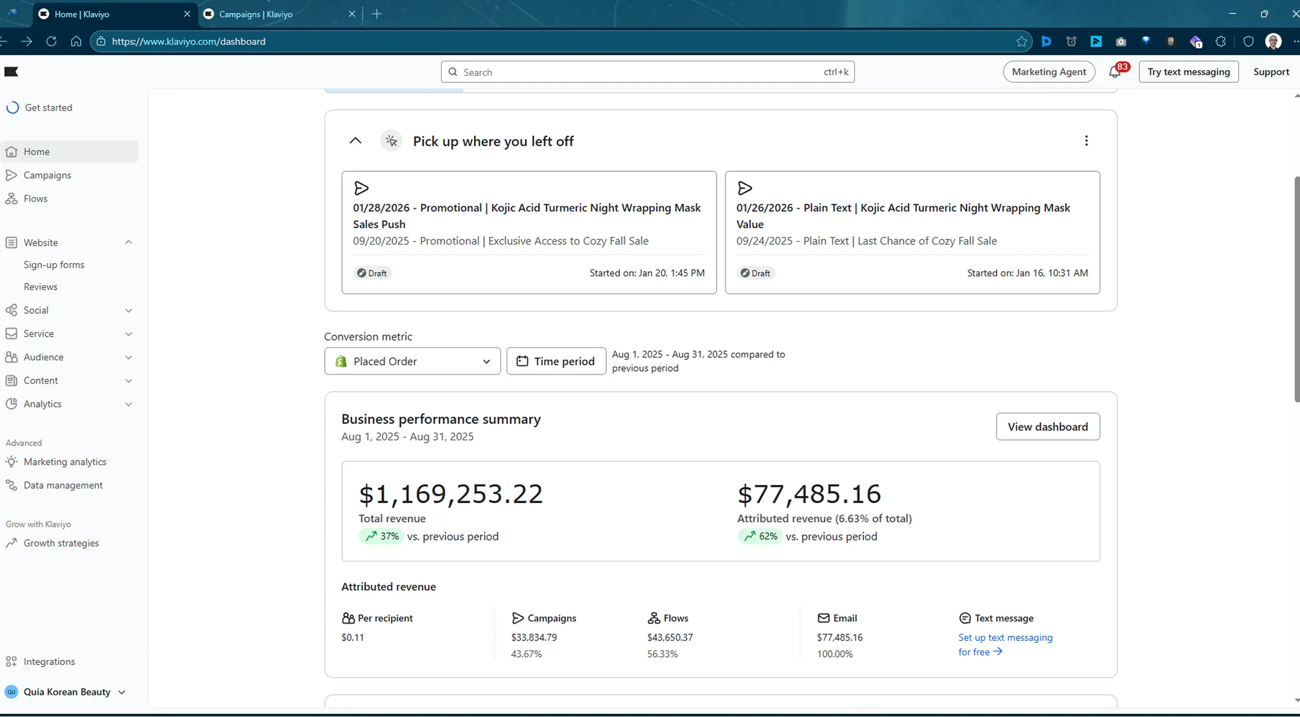Click the 37% vs. previous period badge
Viewport: 1300px width, 717px height.
(381, 536)
